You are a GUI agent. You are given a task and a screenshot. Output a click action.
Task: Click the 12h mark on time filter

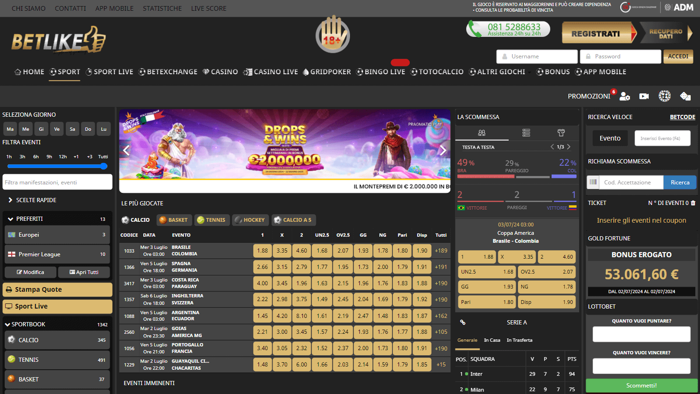(63, 157)
